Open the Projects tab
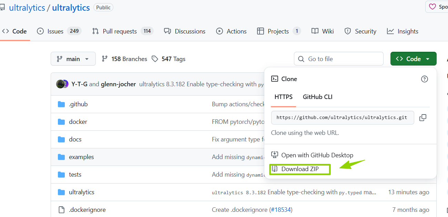Screen dimensions: 448x217 (279, 31)
